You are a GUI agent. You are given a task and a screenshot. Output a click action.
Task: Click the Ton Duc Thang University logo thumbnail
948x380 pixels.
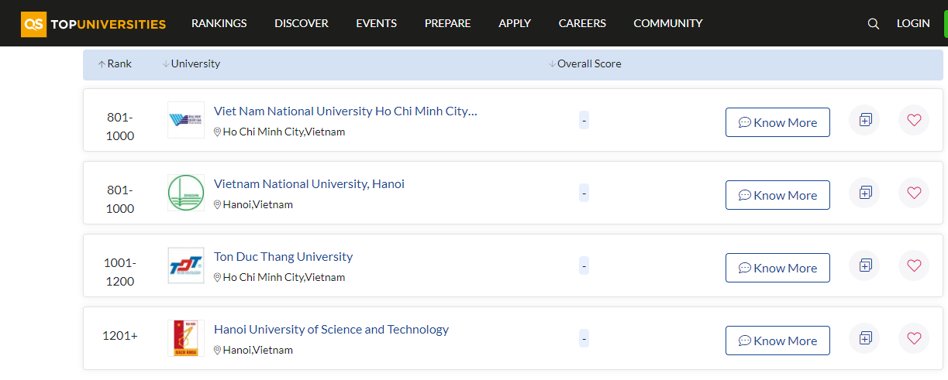pos(186,265)
